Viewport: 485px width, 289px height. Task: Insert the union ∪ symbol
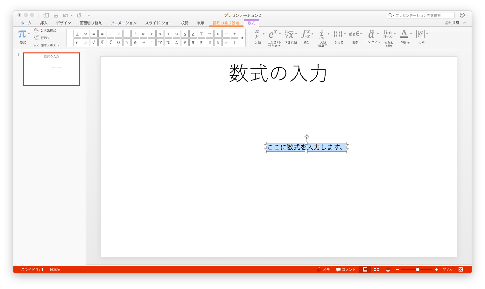tap(118, 42)
